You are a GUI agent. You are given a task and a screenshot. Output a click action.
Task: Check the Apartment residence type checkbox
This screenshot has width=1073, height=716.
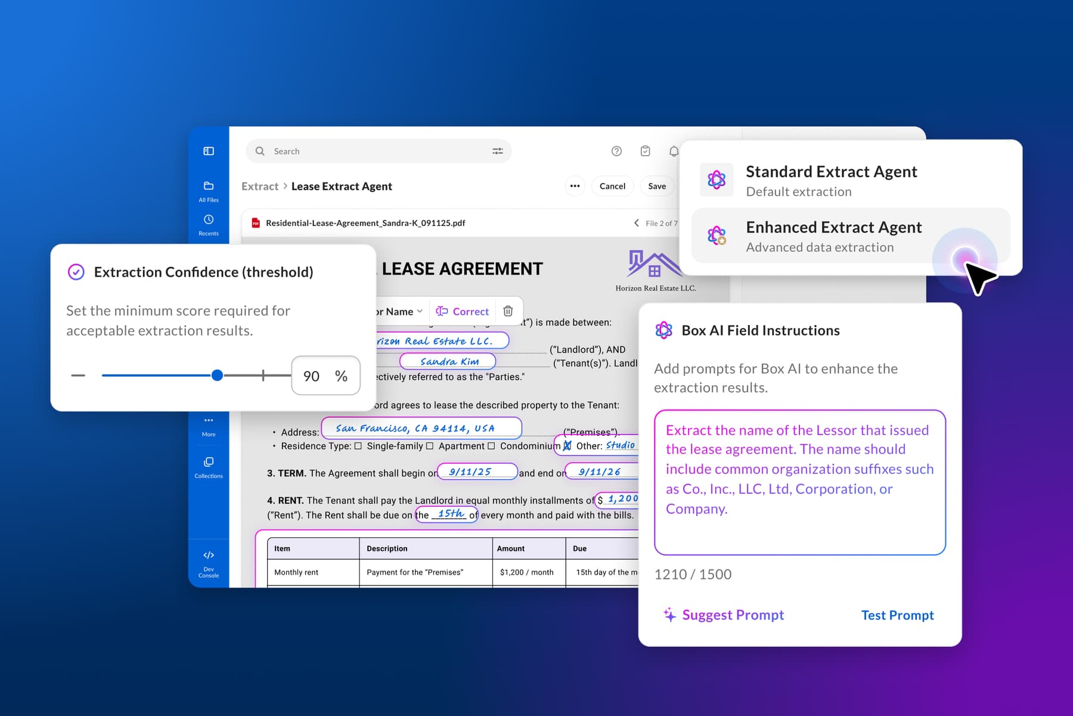(431, 446)
